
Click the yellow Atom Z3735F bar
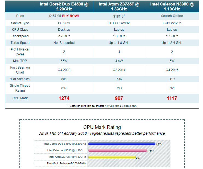pos(112,157)
